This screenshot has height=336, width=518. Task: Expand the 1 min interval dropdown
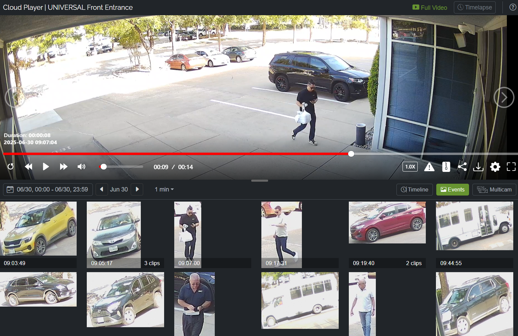164,189
